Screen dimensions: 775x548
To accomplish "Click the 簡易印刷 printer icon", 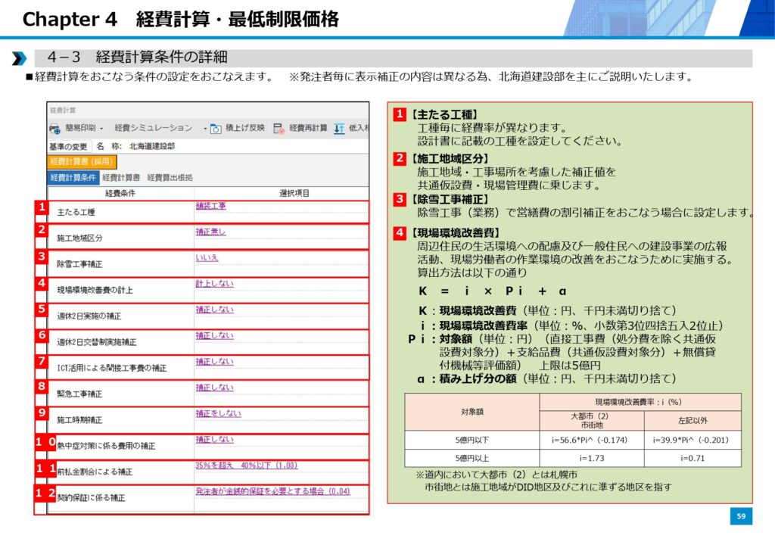I will (55, 129).
